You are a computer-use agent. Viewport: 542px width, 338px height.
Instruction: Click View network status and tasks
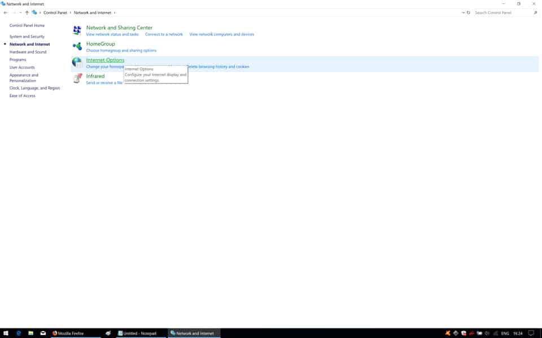pos(112,34)
